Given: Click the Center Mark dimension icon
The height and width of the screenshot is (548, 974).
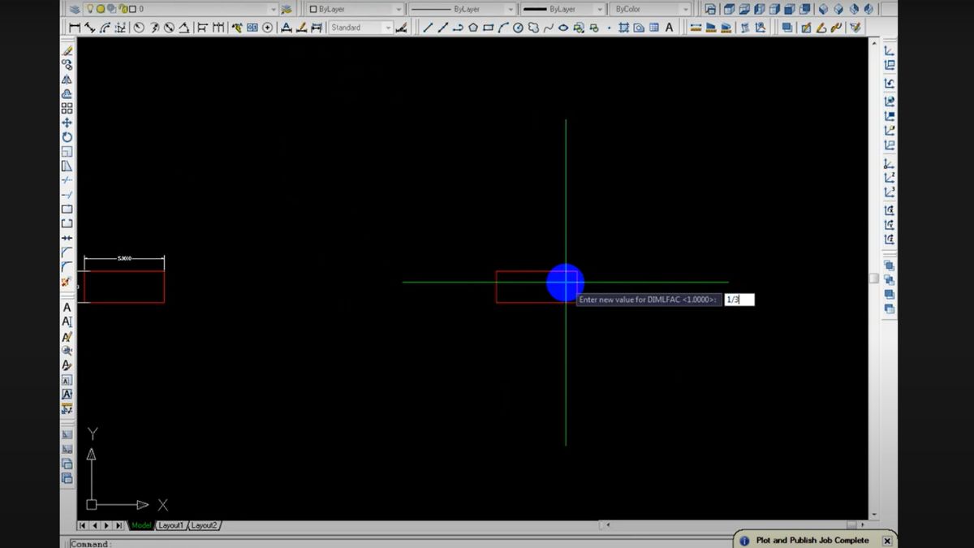Looking at the screenshot, I should coord(268,28).
